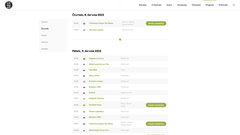This screenshot has height=135, width=240.
Task: Open L'Homme Cirque The Show link Friday
Action: 101,124
